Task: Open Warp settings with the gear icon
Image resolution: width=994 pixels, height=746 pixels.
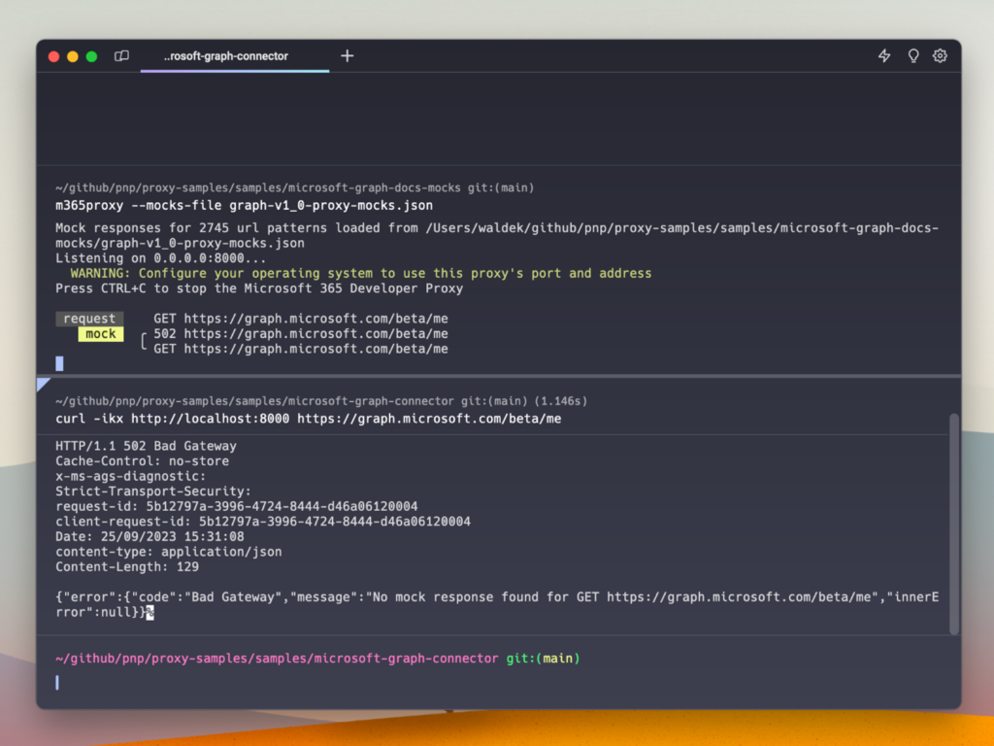Action: pyautogui.click(x=940, y=55)
